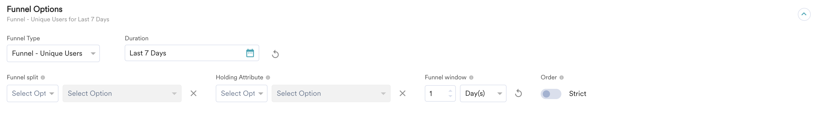The image size is (818, 115).
Task: Reset the Duration with the refresh icon
Action: [x=275, y=54]
